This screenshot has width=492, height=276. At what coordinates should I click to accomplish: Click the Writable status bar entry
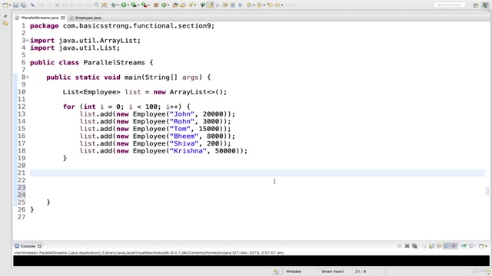294,271
